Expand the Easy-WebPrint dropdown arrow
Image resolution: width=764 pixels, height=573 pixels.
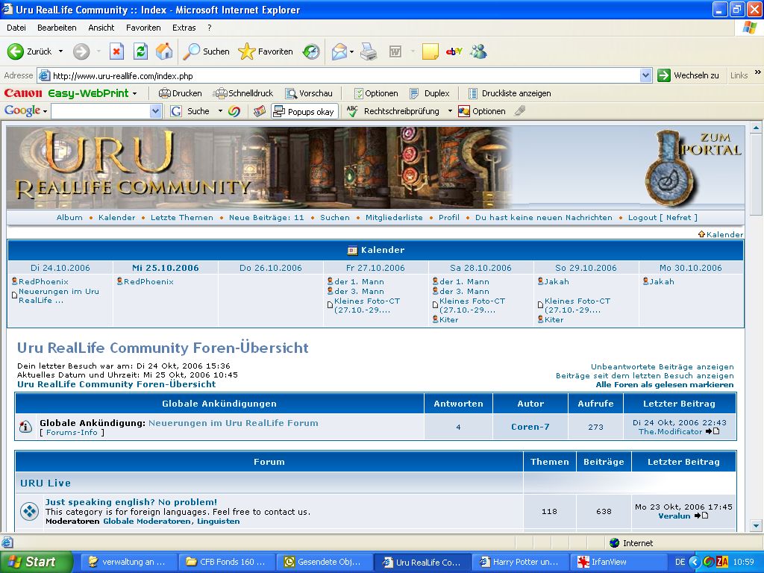pos(135,93)
